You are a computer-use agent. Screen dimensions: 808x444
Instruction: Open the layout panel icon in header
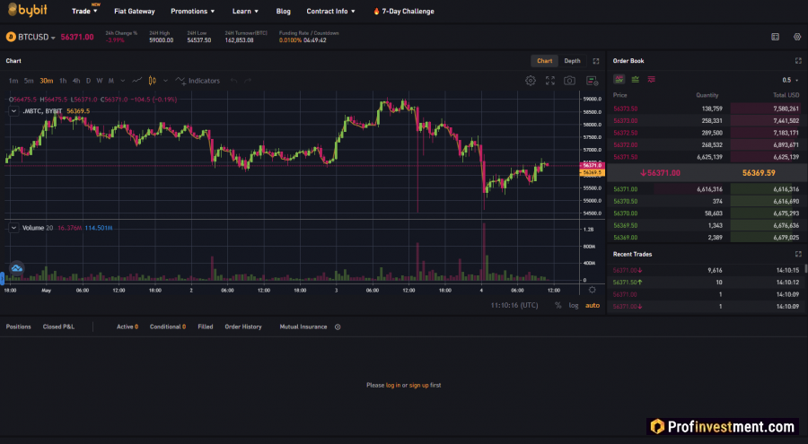775,37
